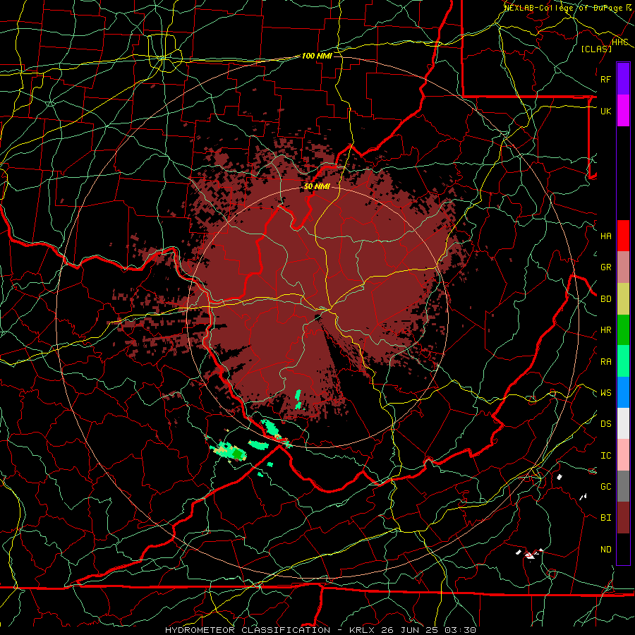Viewport: 635px width, 635px height.
Task: Click the 'RF' legend label
Action: coord(606,79)
